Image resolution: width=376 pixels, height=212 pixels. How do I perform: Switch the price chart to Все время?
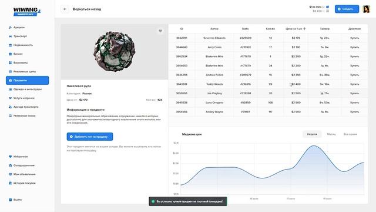tap(350, 134)
